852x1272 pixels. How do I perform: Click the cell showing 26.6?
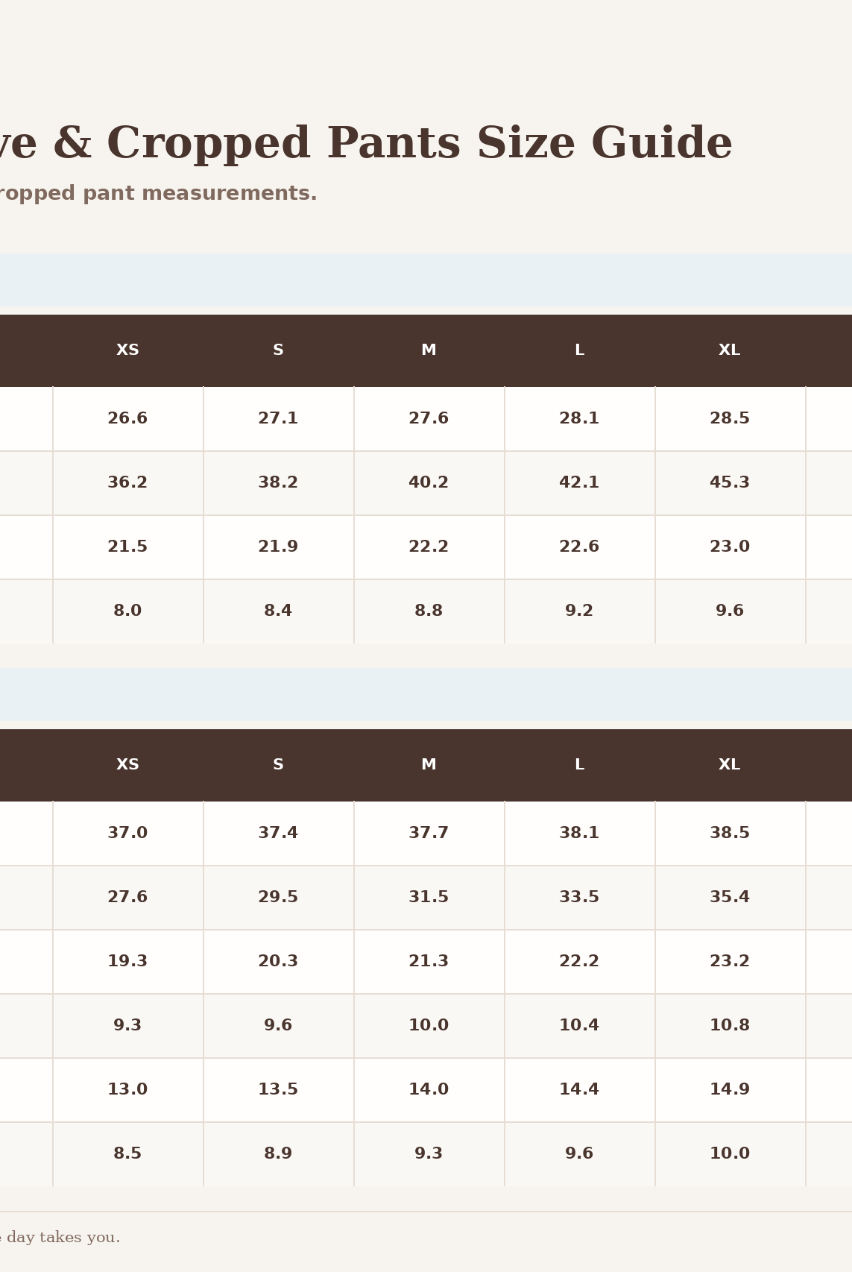click(x=128, y=419)
